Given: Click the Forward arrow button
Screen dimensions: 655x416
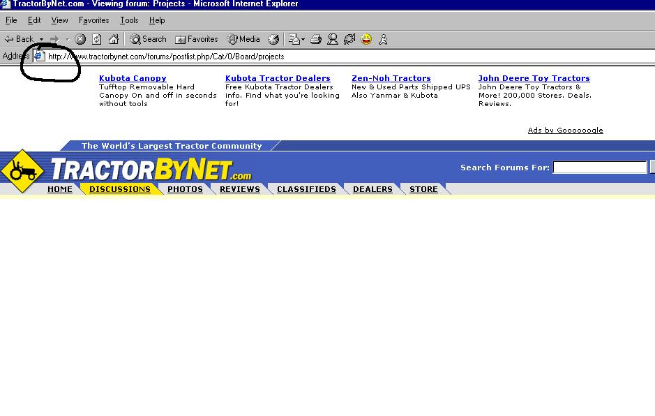Looking at the screenshot, I should [54, 39].
